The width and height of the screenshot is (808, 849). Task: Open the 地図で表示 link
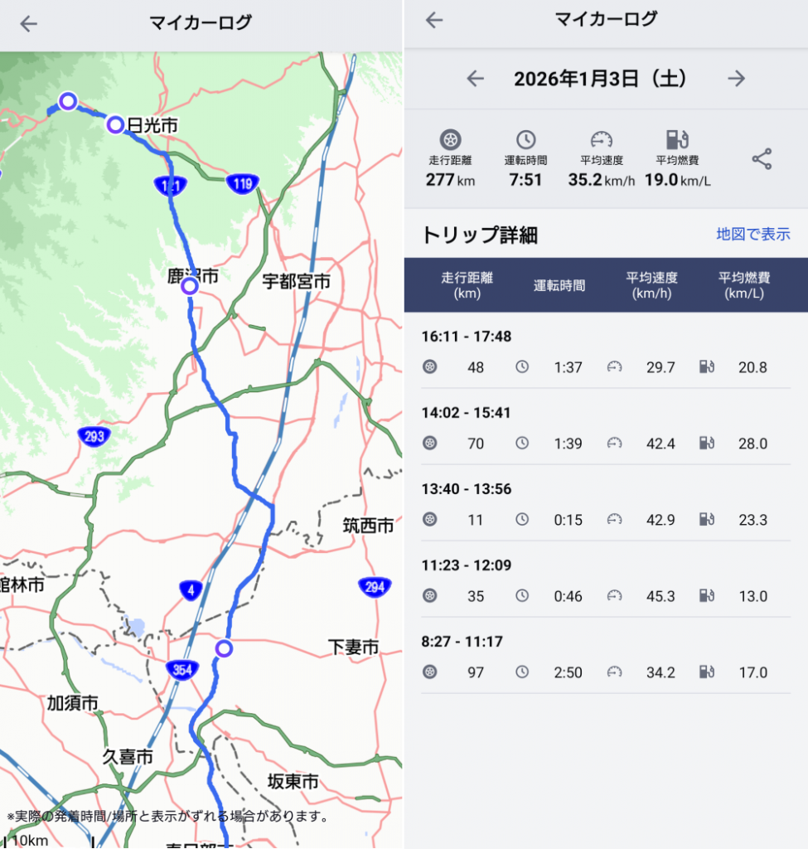click(x=752, y=235)
